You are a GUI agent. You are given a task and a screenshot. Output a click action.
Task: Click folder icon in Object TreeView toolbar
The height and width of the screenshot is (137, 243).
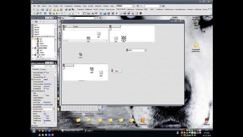click(x=36, y=22)
